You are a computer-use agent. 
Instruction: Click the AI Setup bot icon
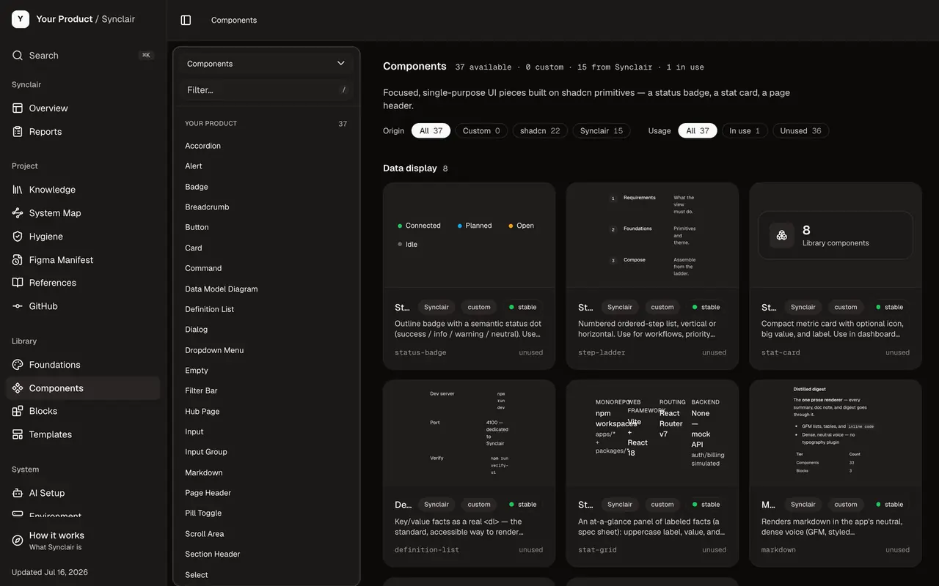pos(18,493)
